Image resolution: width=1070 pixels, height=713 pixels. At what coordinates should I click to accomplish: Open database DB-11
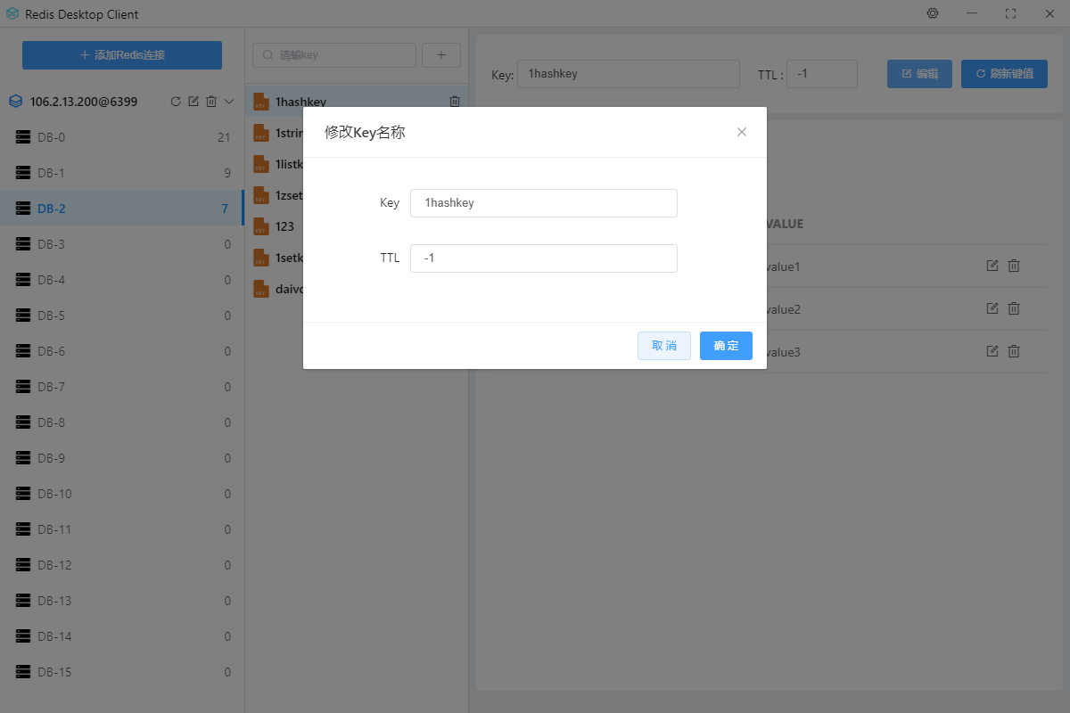click(x=122, y=529)
